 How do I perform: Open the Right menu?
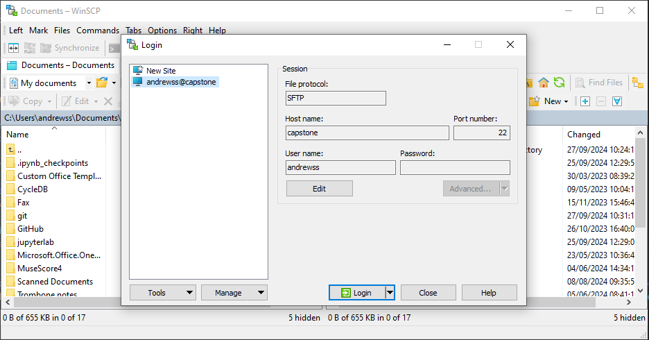tap(193, 31)
